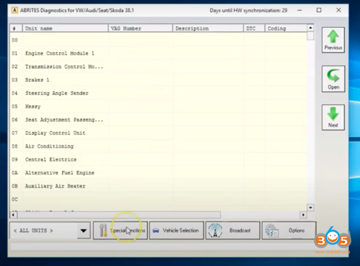This screenshot has width=360, height=266.
Task: Select Steering Angle Sender row
Action: click(158, 93)
